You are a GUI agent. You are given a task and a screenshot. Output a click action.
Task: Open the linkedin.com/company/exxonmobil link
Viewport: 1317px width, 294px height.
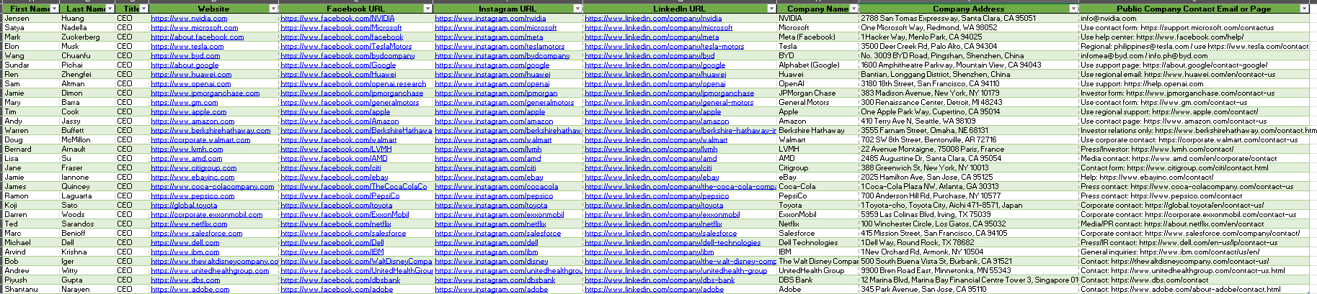662,215
